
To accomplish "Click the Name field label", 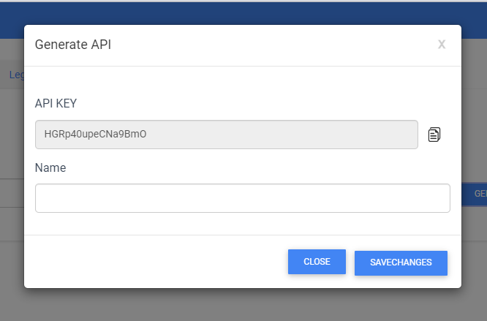I will pyautogui.click(x=50, y=167).
